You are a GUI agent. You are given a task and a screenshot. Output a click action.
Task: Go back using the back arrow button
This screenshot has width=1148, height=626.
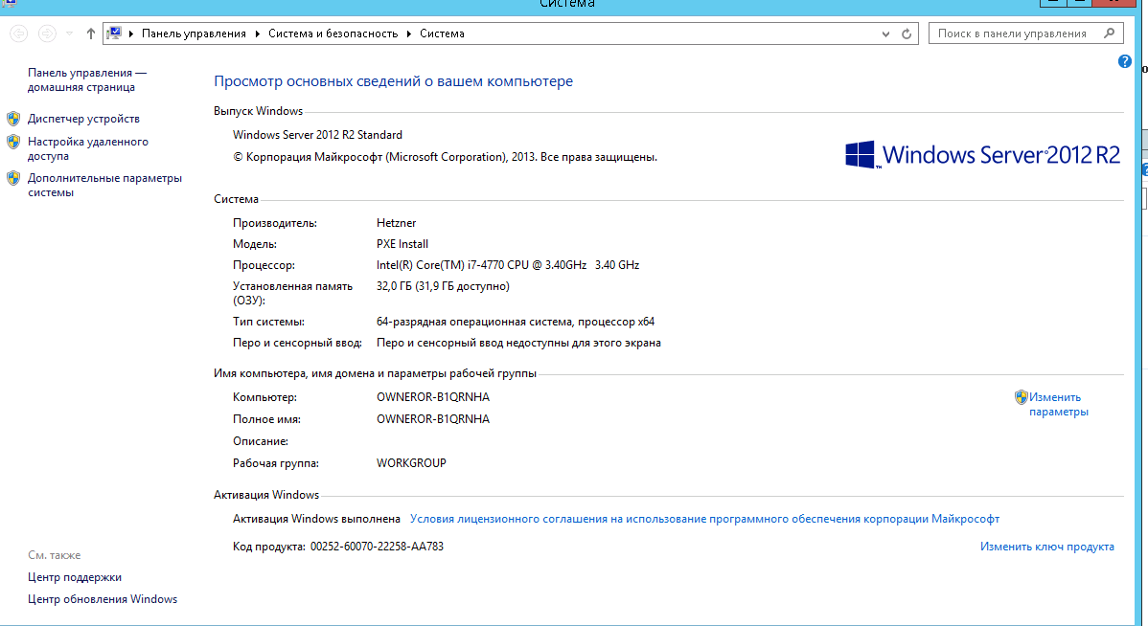(19, 34)
